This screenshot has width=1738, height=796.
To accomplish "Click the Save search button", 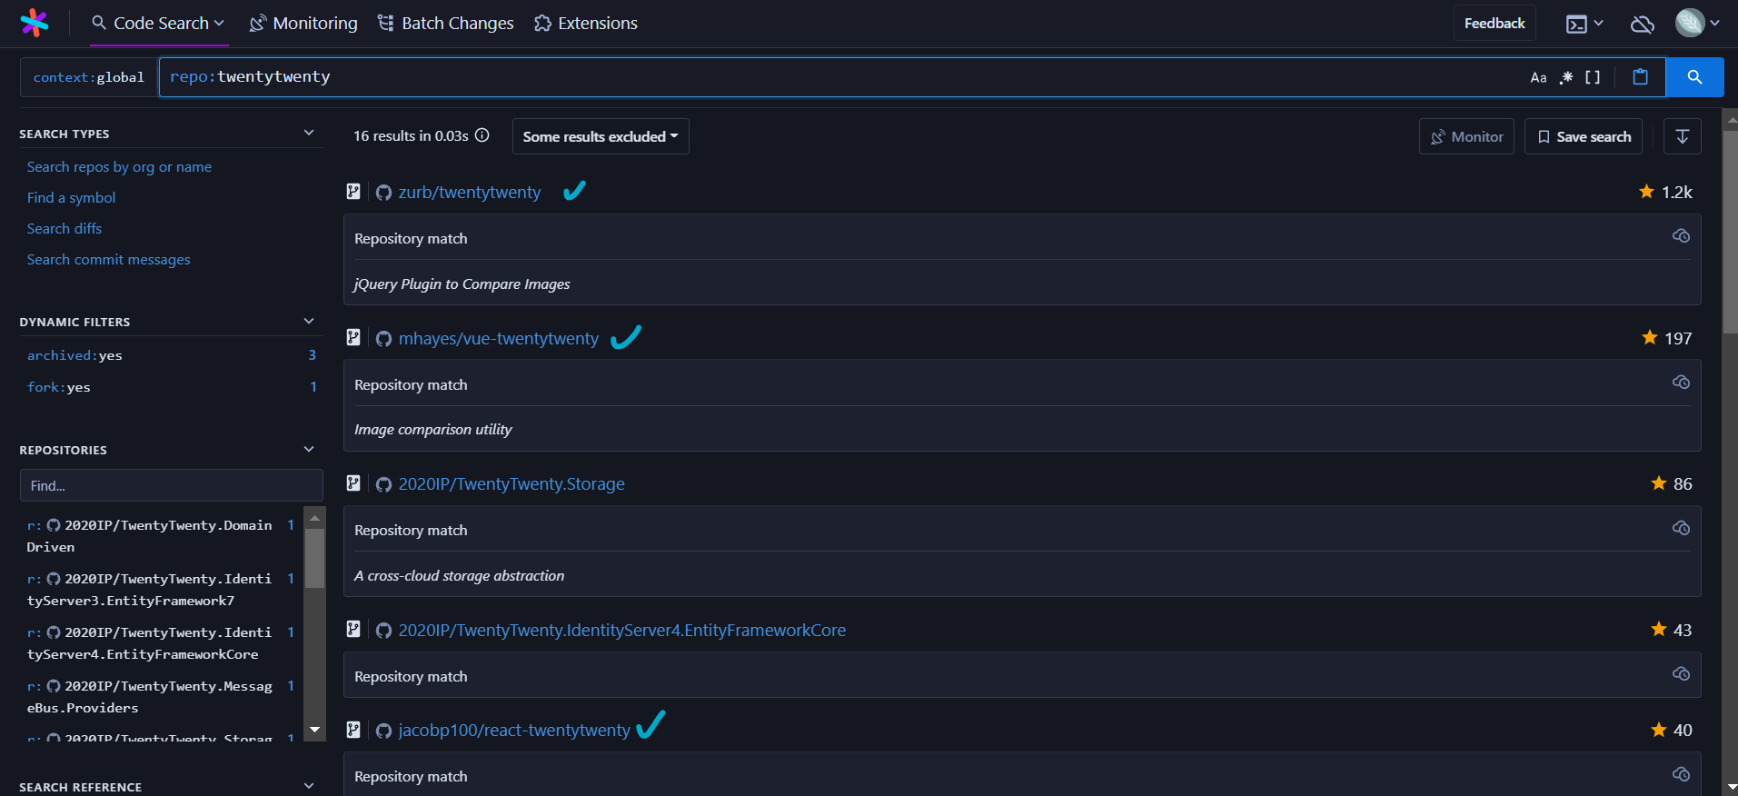I will 1584,136.
